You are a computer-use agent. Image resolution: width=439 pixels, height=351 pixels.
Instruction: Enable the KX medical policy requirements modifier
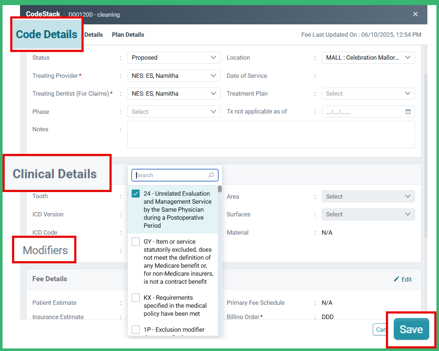tap(135, 297)
